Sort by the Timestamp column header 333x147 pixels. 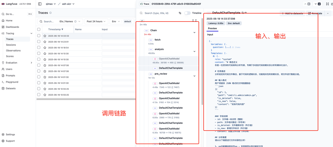point(56,29)
